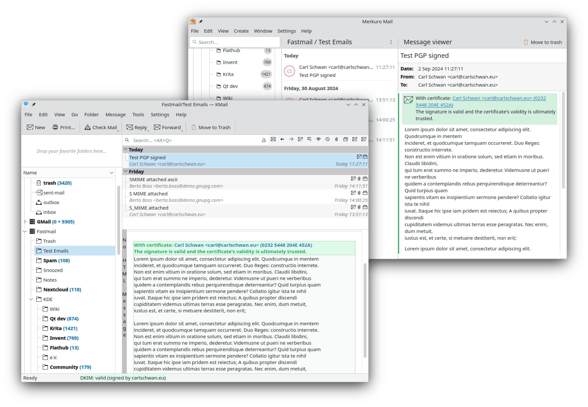The image size is (588, 407).
Task: Open the Reply button dropdown arrow
Action: pyautogui.click(x=148, y=130)
